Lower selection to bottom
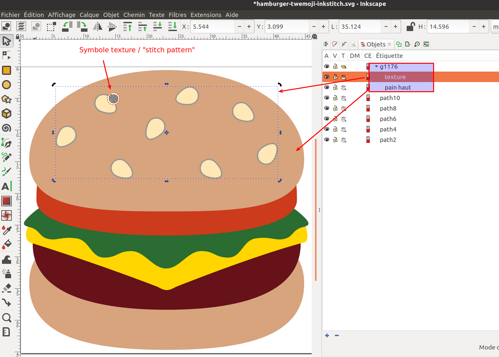Screen dimensions: 499x357 [x=173, y=26]
